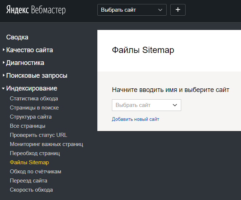Click the Начните вводить имя и выберите сайт text
Viewport: 241px width, 200px height.
[x=171, y=90]
